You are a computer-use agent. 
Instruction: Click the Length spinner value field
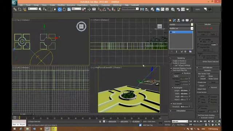tap(184, 91)
